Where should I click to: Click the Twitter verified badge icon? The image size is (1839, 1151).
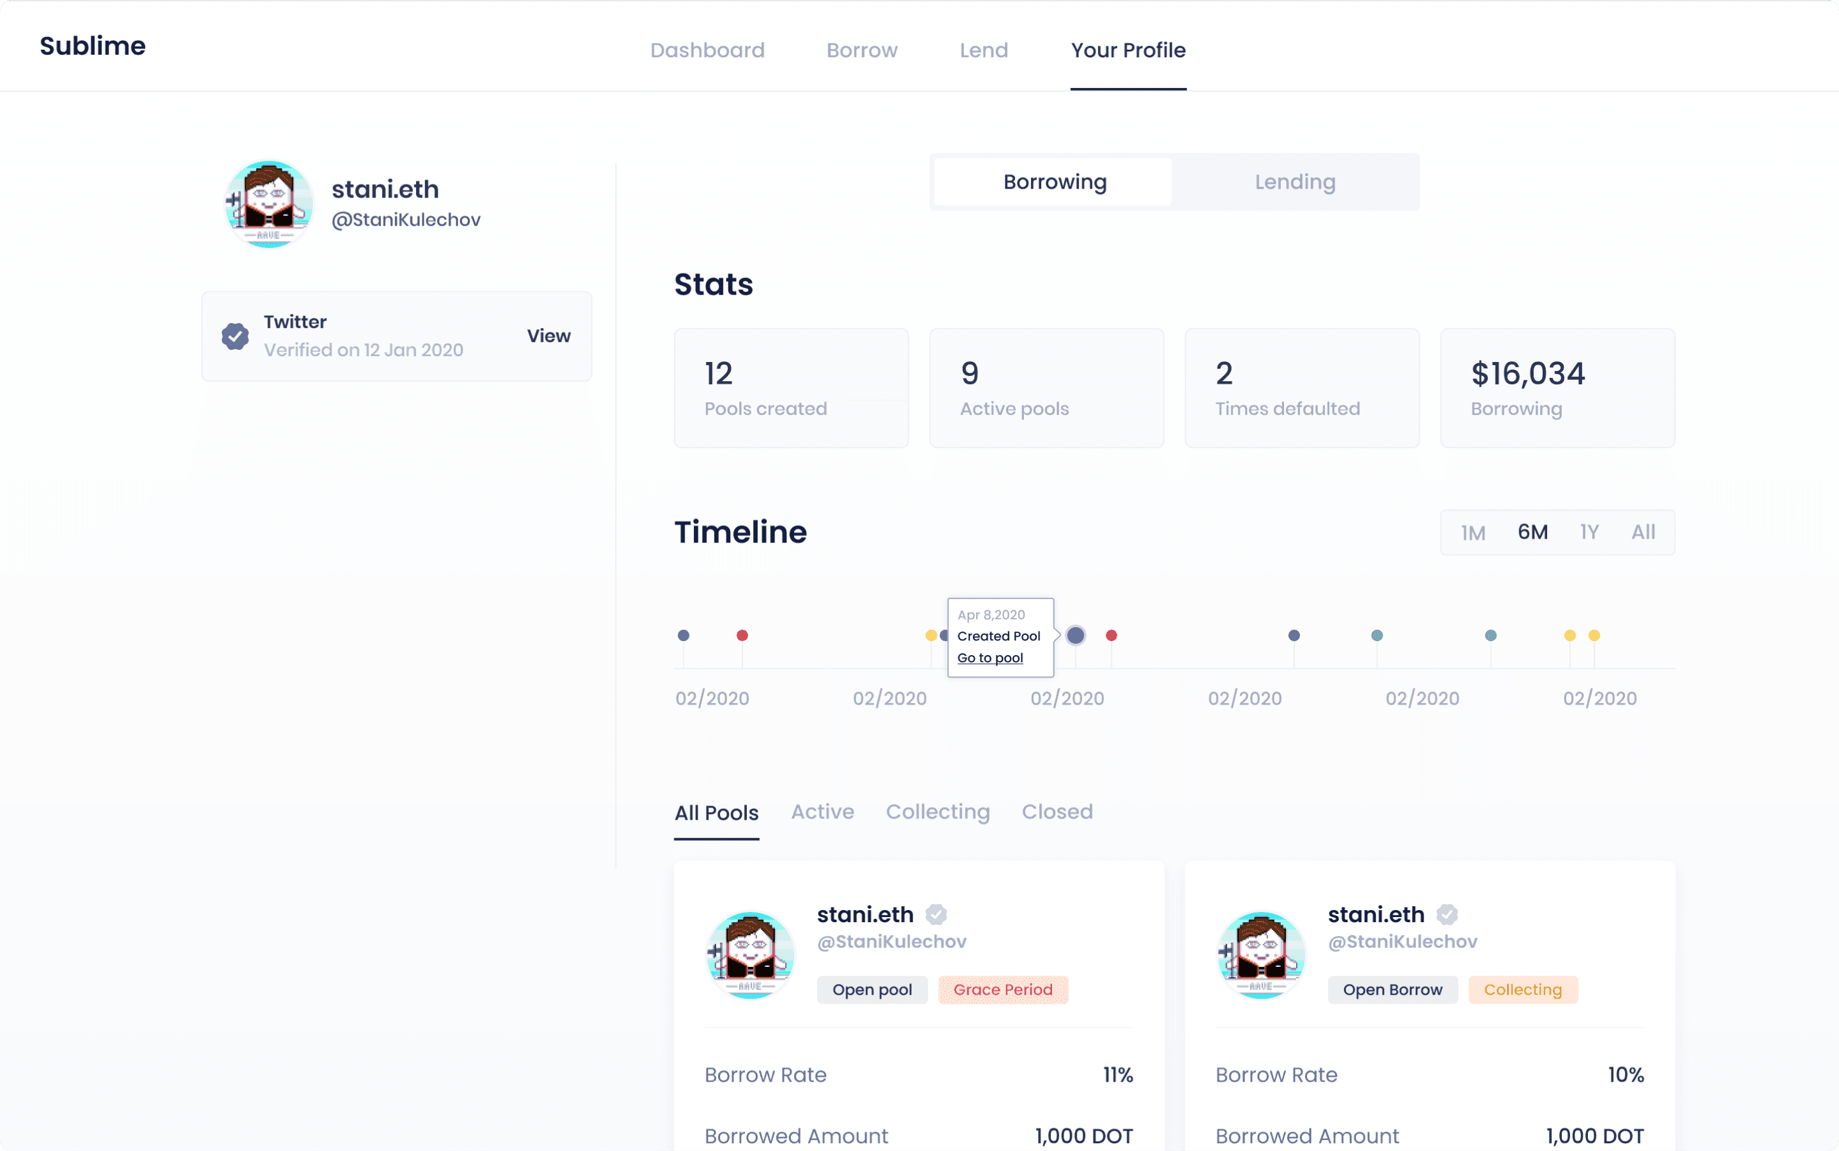235,336
